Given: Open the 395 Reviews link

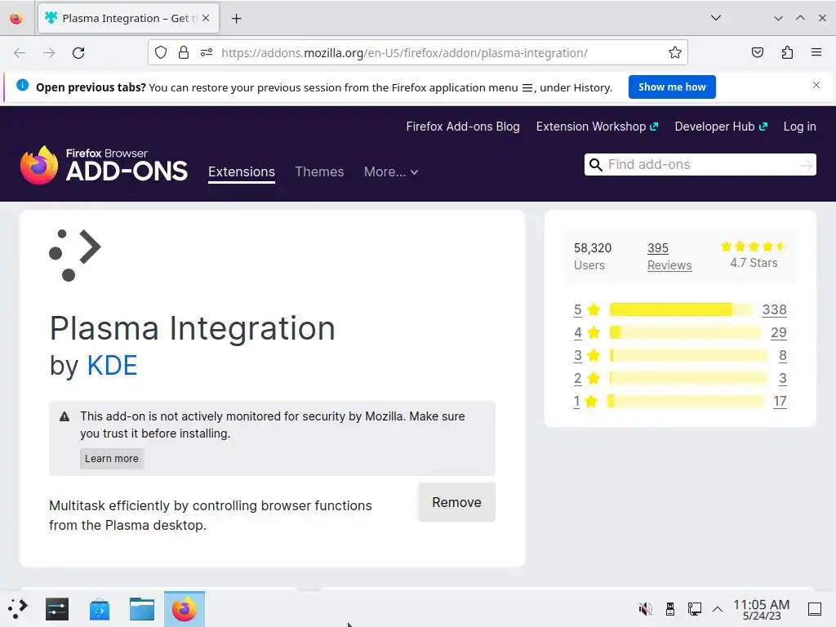Looking at the screenshot, I should pos(669,256).
